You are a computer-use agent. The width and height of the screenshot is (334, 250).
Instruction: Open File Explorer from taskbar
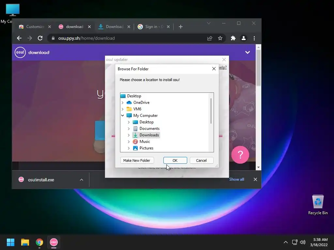click(25, 242)
